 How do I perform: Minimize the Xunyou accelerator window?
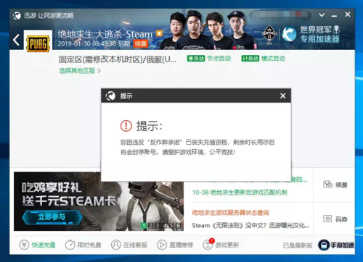click(x=334, y=16)
